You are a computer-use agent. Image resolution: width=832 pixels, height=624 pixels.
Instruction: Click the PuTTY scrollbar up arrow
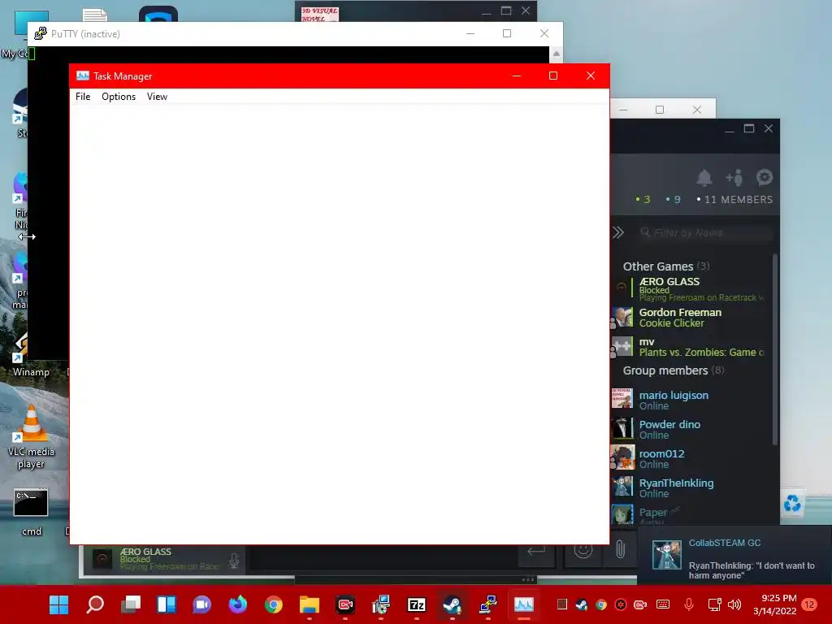pos(556,54)
